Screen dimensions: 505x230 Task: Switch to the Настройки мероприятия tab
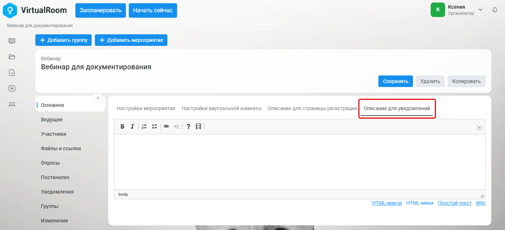tap(146, 108)
